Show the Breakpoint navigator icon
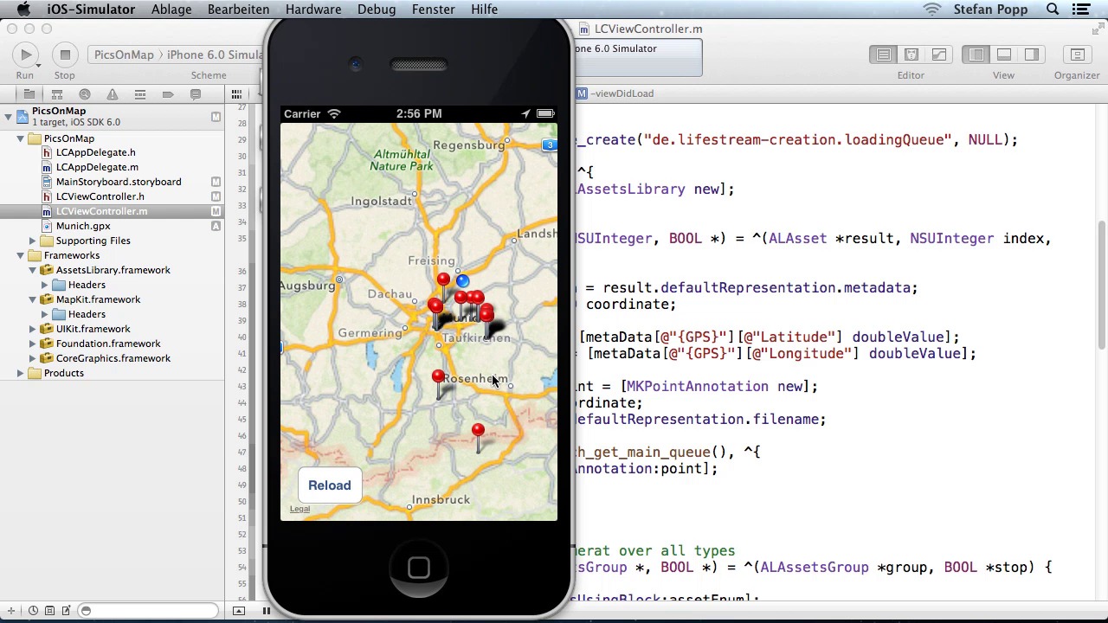Image resolution: width=1108 pixels, height=623 pixels. pos(167,93)
